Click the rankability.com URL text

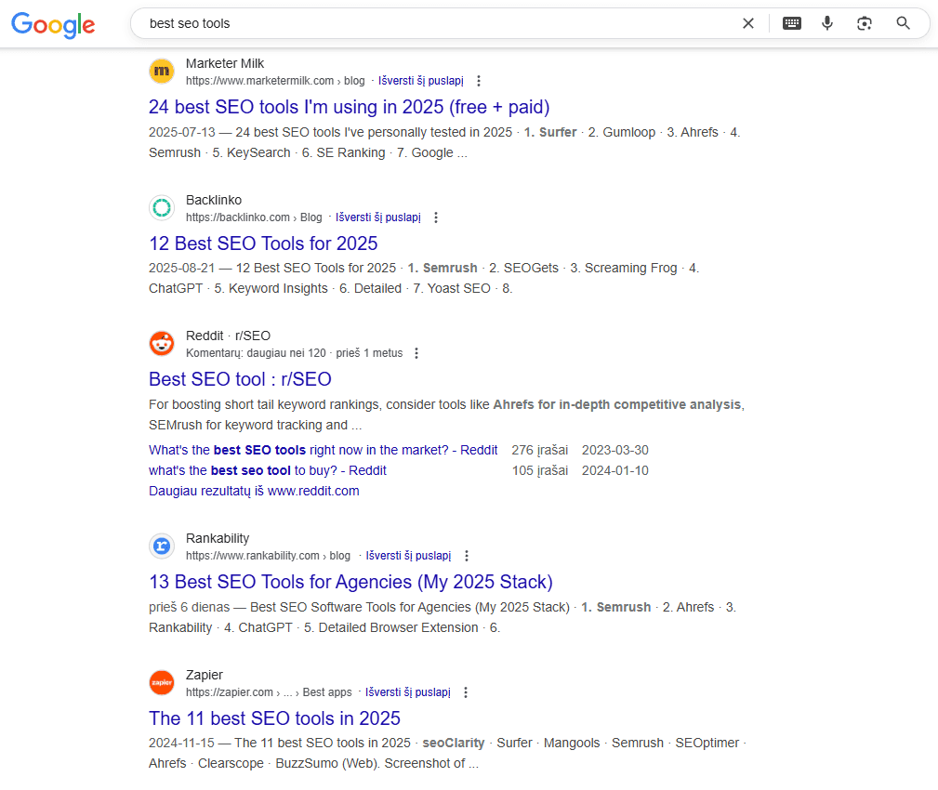268,556
